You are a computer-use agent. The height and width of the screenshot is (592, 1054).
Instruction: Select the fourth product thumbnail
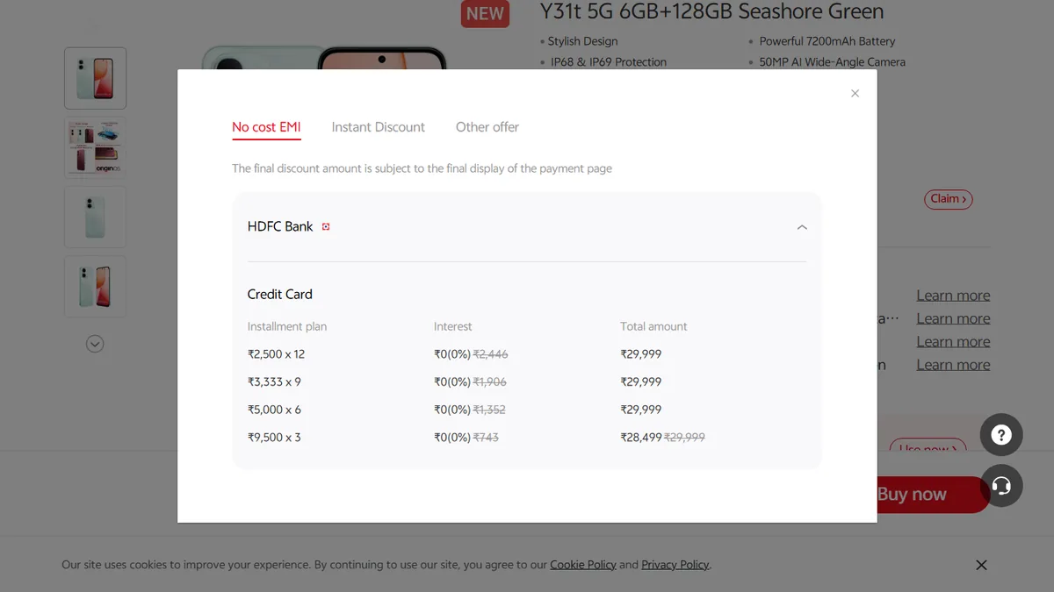coord(95,287)
